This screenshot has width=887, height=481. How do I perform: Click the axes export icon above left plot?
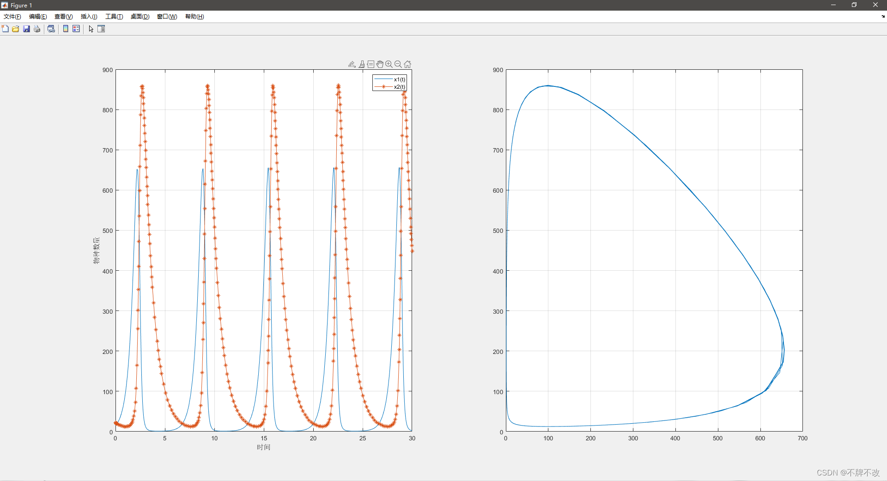click(x=352, y=64)
